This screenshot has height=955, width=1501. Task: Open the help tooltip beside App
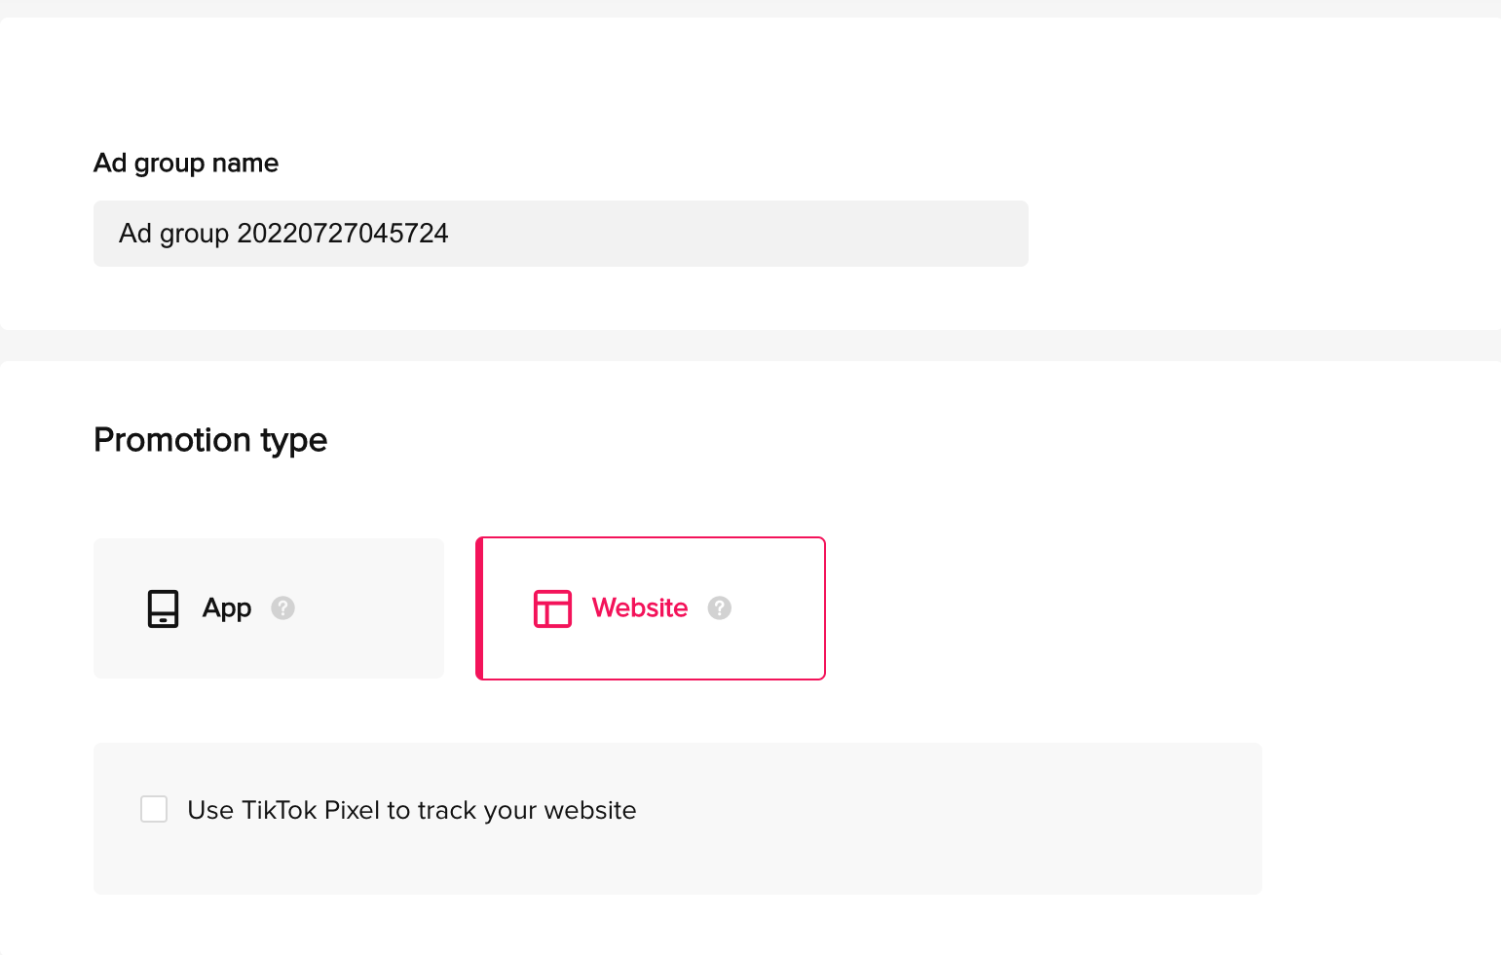point(282,608)
